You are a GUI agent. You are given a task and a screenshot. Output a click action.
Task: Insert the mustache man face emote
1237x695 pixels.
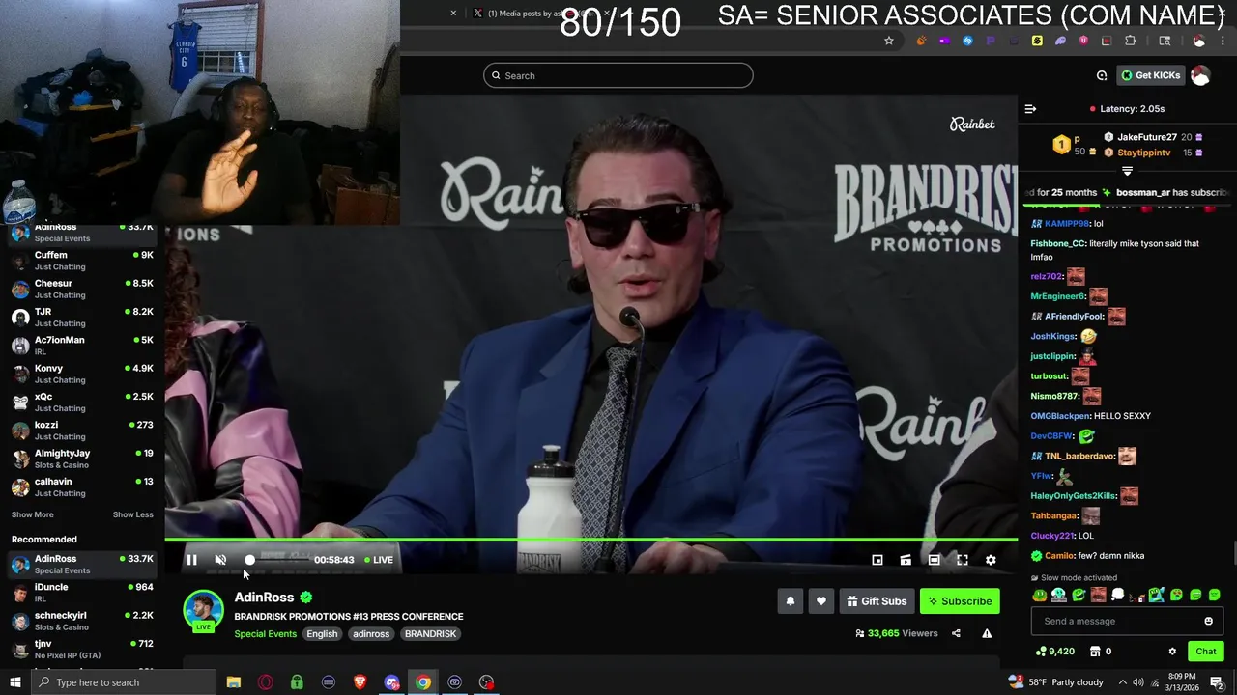(1098, 596)
